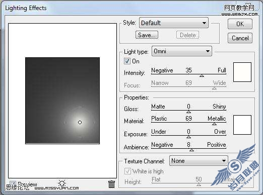Click the Metallic label on Material slider
This screenshot has width=263, height=195.
tap(217, 119)
